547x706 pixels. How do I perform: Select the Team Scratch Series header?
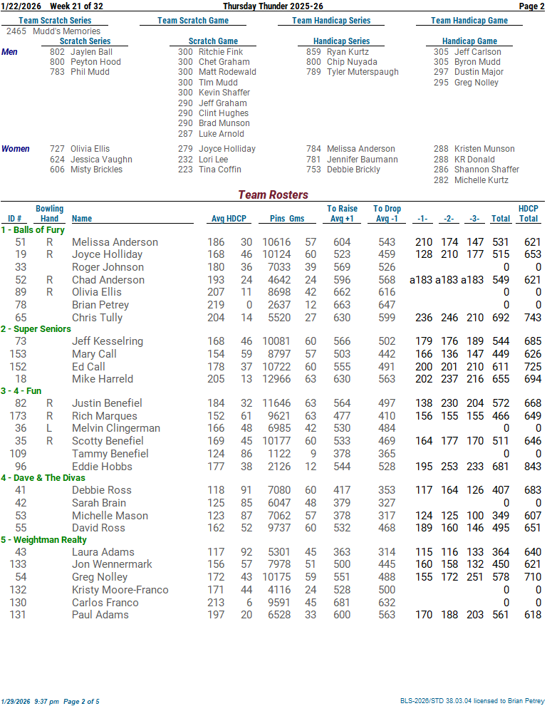tap(55, 21)
